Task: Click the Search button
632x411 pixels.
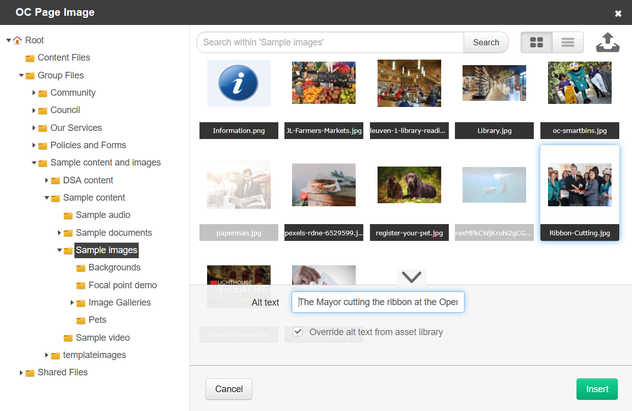Action: (x=485, y=42)
